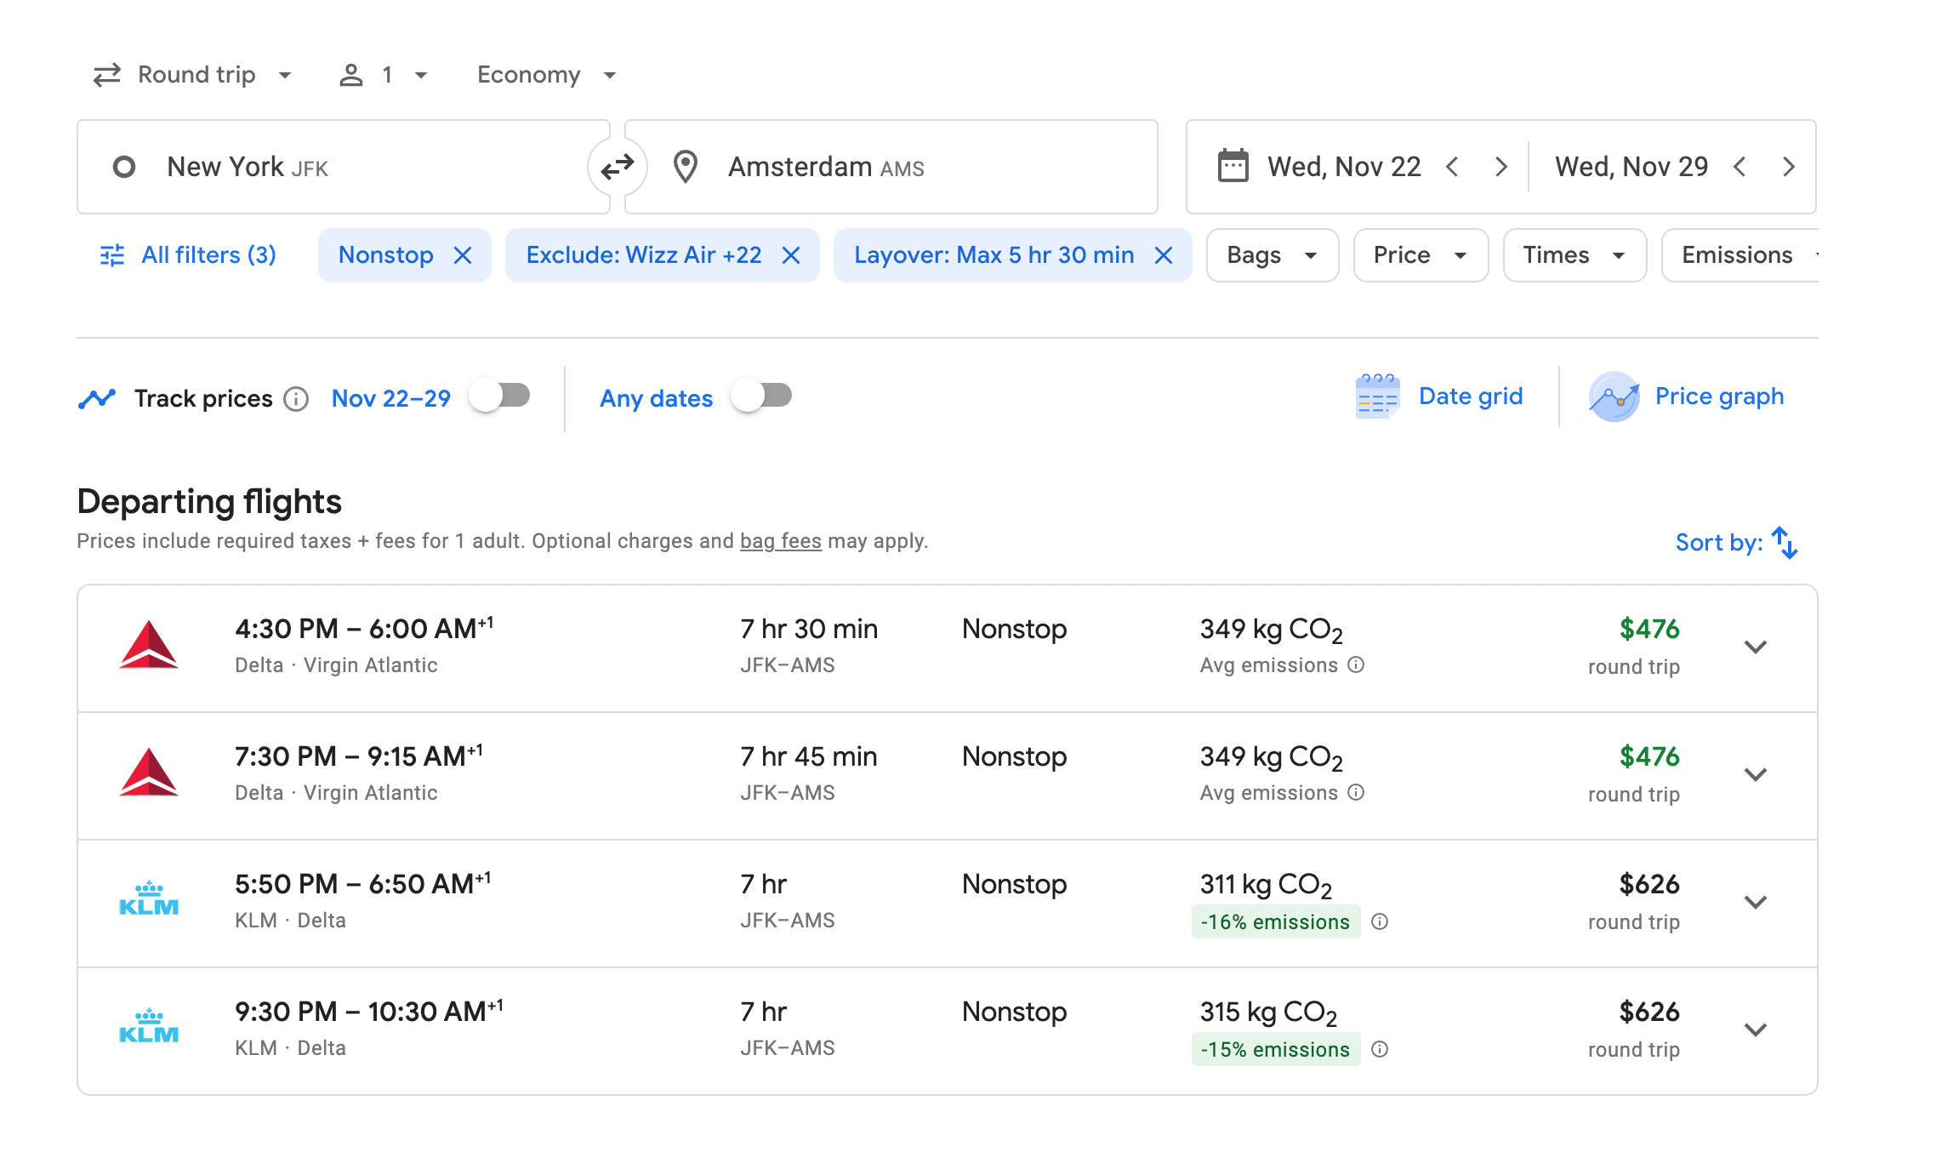Screen dimensions: 1936x1169
Task: Open the Economy class dropdown
Action: (x=546, y=75)
